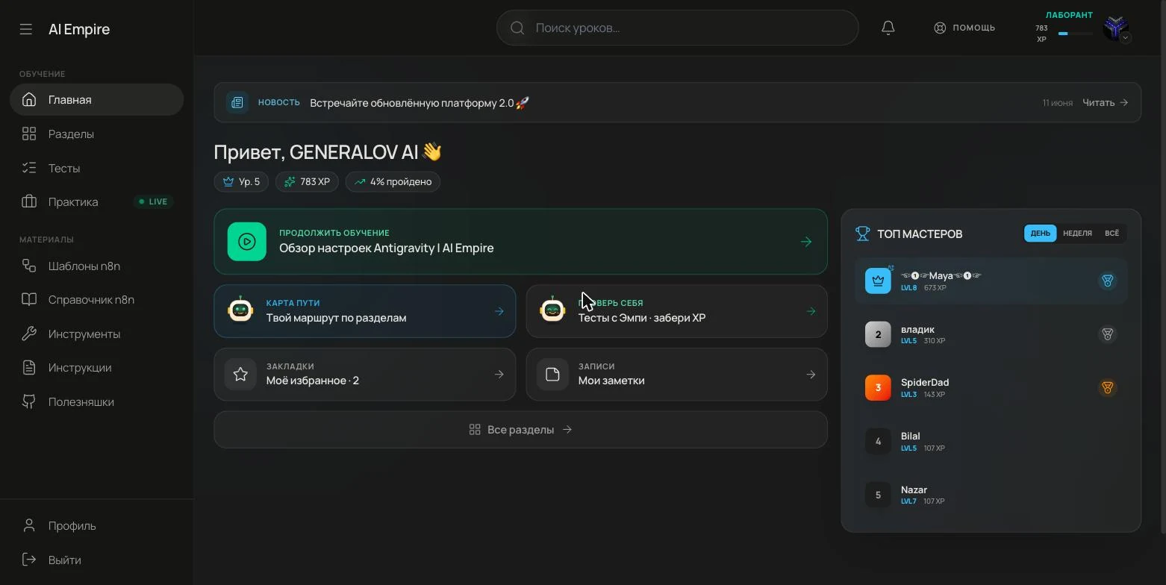Viewport: 1166px width, 585px height.
Task: Click the SpiderDad name in leaderboard
Action: (925, 382)
